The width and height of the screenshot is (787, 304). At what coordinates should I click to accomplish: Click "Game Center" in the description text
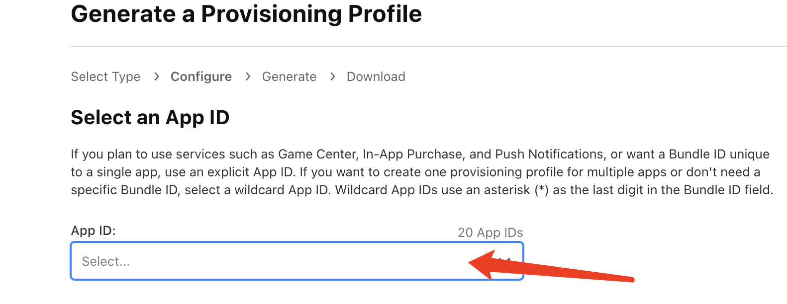pos(317,154)
